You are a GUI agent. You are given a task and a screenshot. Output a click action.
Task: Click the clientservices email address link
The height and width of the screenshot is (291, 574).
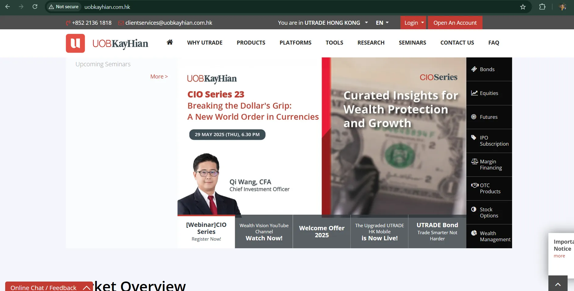pyautogui.click(x=169, y=23)
